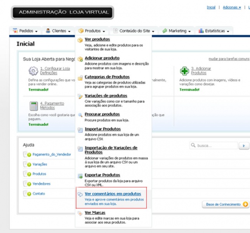
Task: Open the Pedidos dropdown menu
Action: pyautogui.click(x=25, y=31)
